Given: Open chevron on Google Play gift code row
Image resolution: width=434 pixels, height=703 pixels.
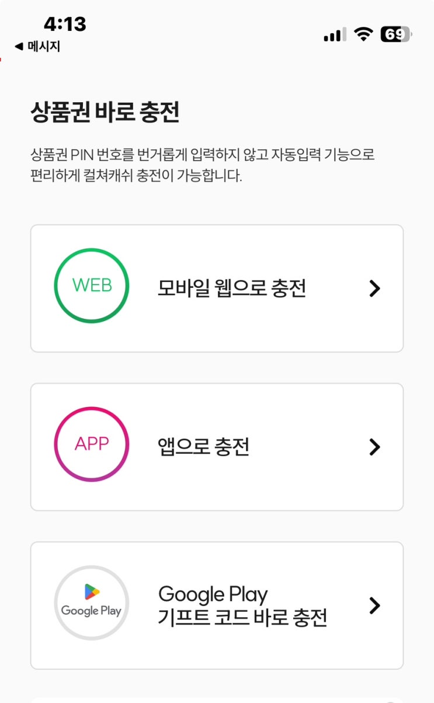Looking at the screenshot, I should point(375,606).
